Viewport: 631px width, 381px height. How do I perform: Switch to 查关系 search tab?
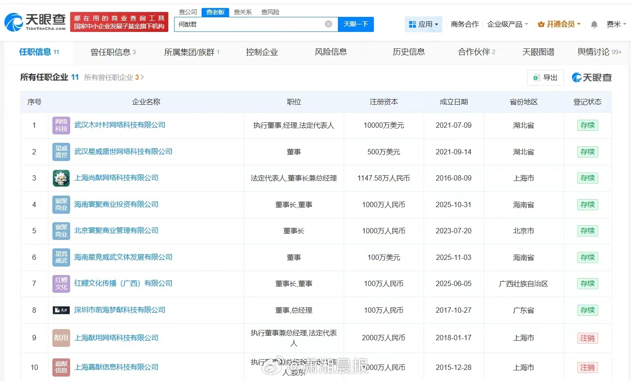(x=243, y=12)
